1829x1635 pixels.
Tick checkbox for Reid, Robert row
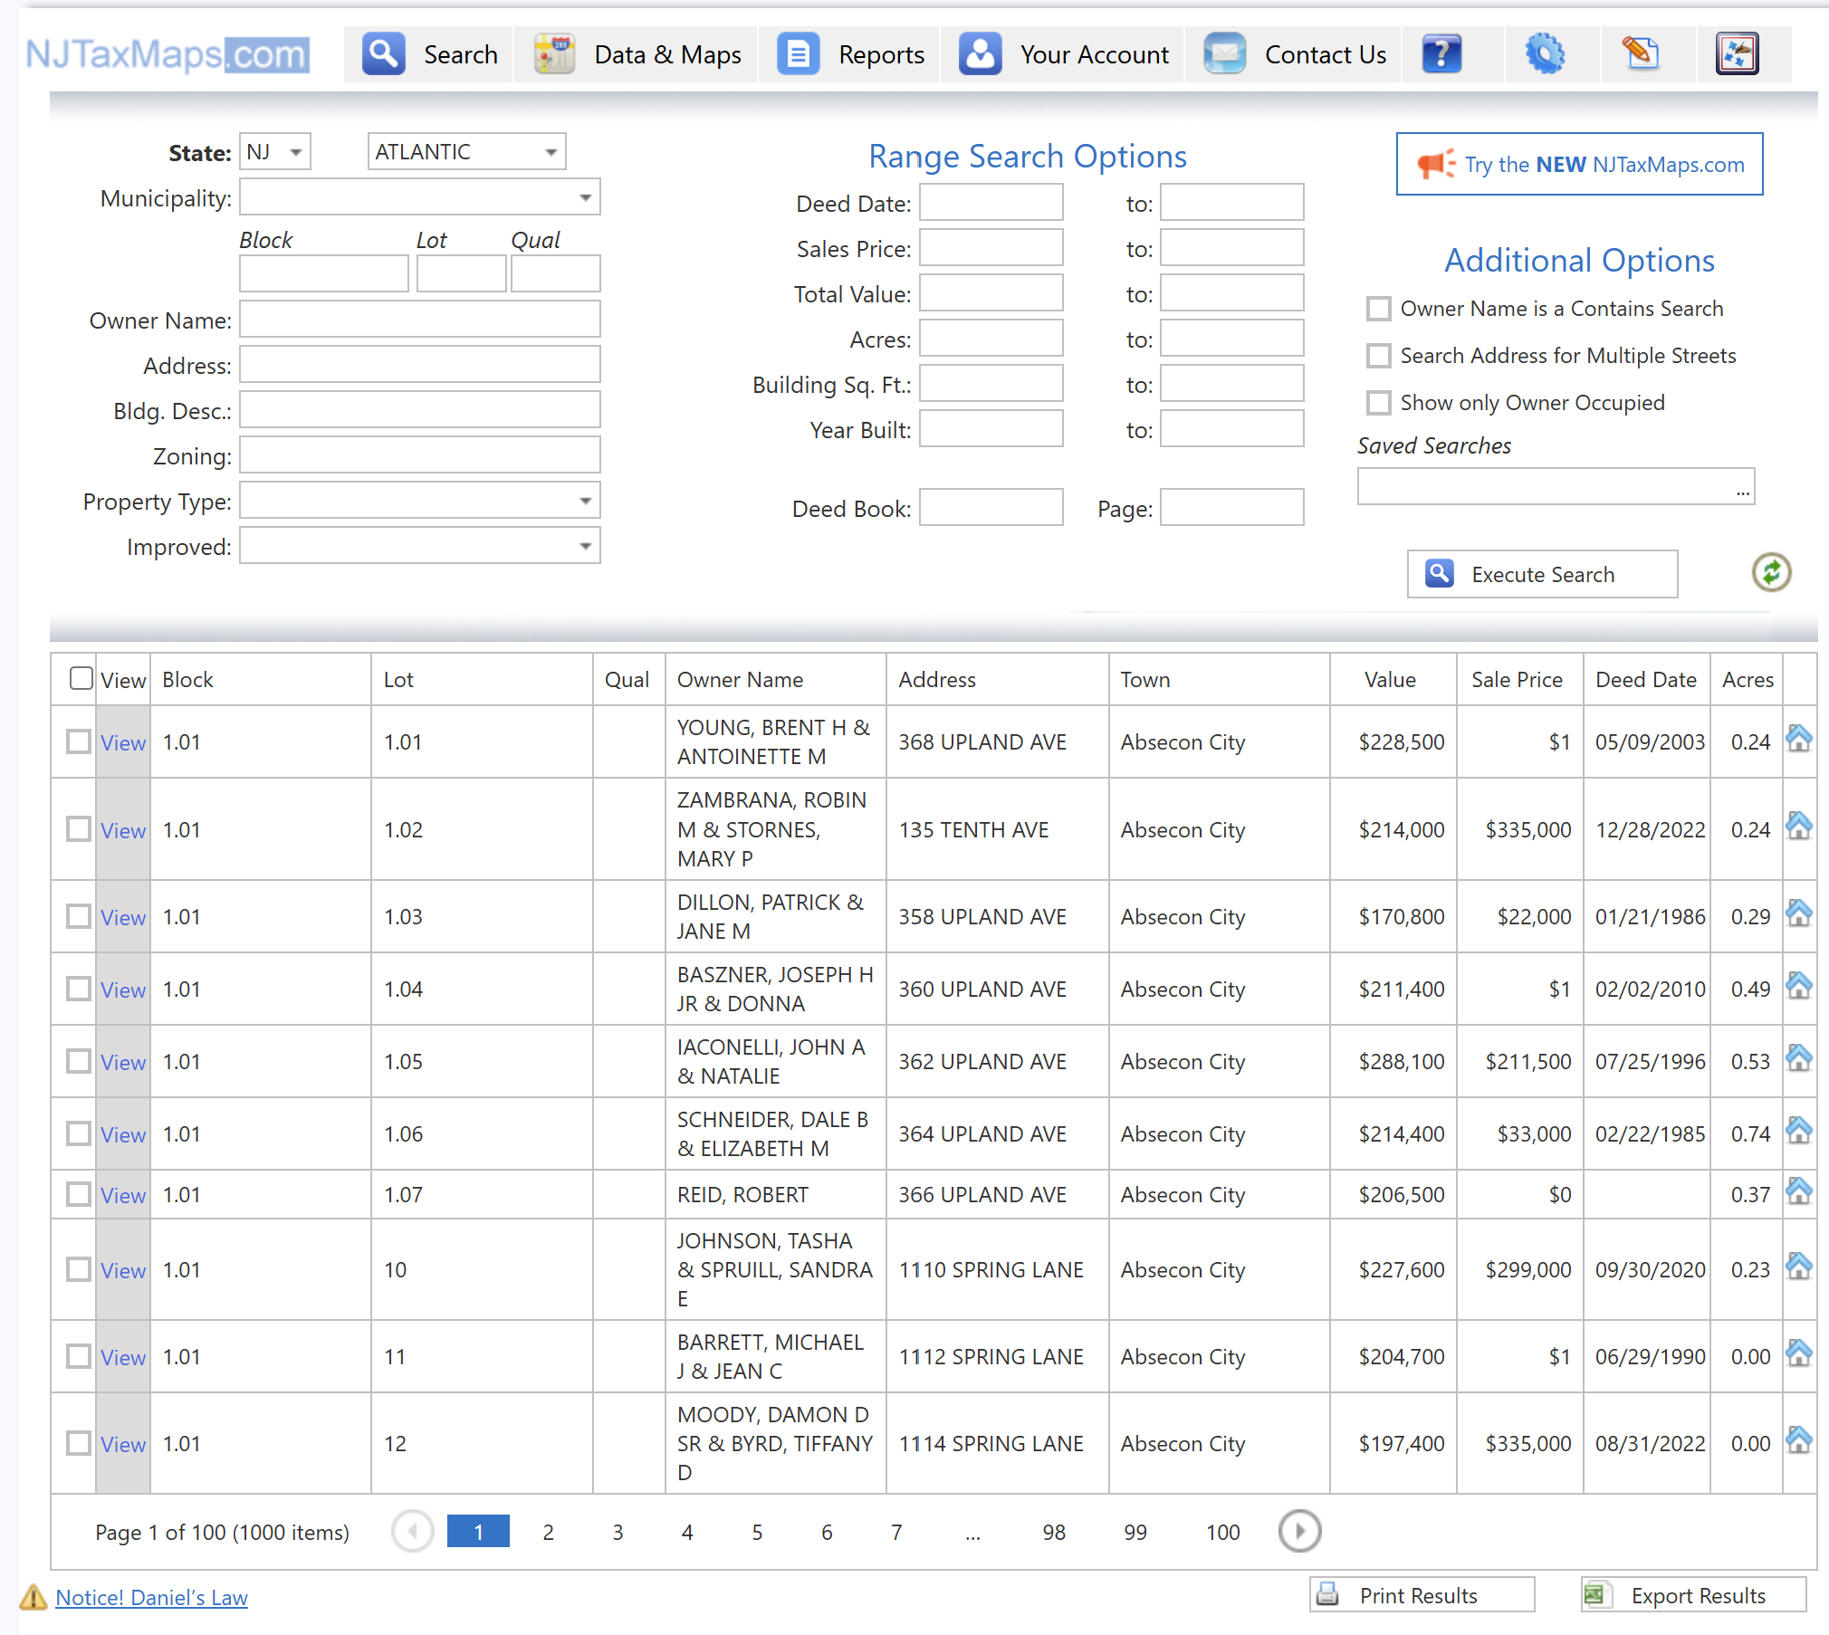(x=80, y=1194)
